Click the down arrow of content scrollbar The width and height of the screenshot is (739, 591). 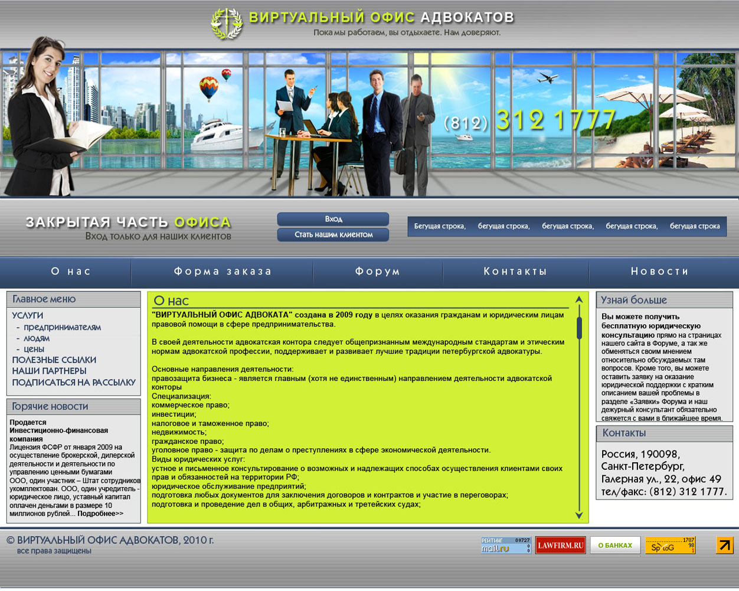point(579,515)
